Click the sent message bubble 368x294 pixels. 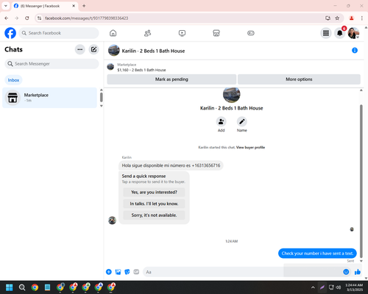[317, 254]
